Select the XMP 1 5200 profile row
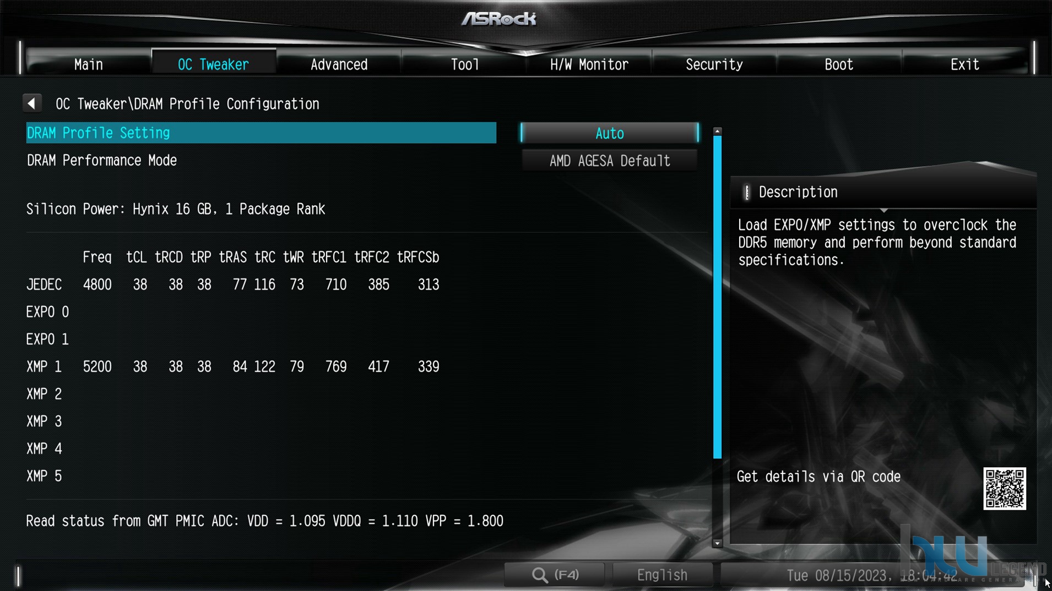Viewport: 1052px width, 591px height. [x=233, y=366]
